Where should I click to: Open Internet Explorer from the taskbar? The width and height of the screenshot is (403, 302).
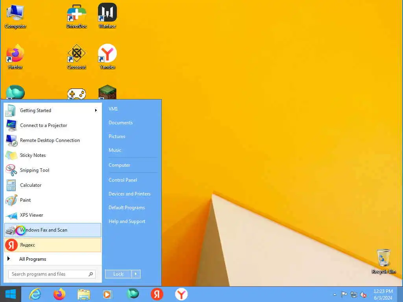[35, 294]
